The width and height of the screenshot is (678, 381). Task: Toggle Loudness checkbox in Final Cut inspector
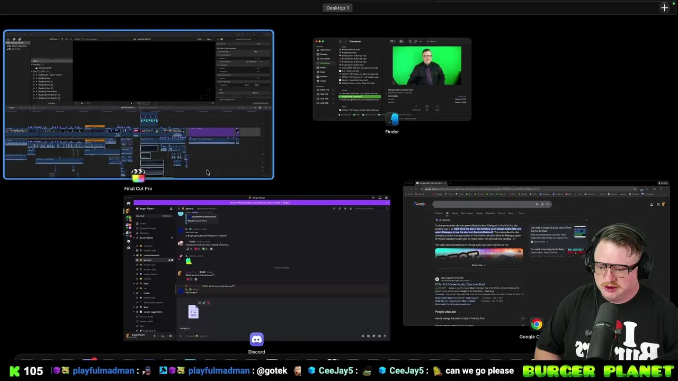tap(218, 65)
